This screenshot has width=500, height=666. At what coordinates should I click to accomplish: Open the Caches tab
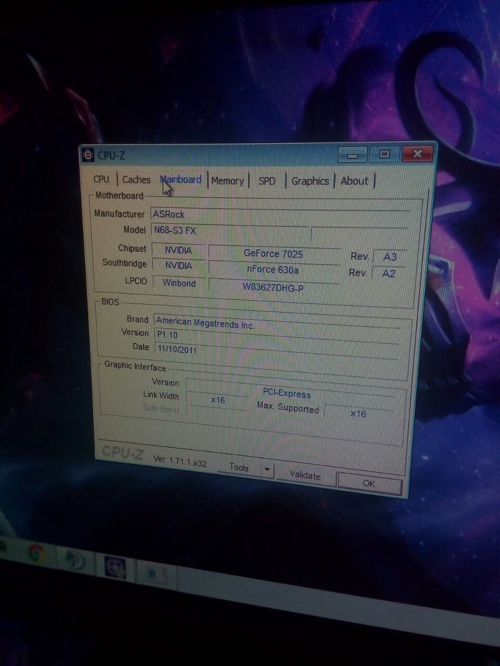[x=136, y=180]
